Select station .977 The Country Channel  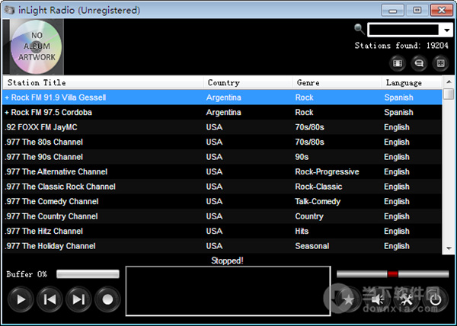tap(222, 216)
